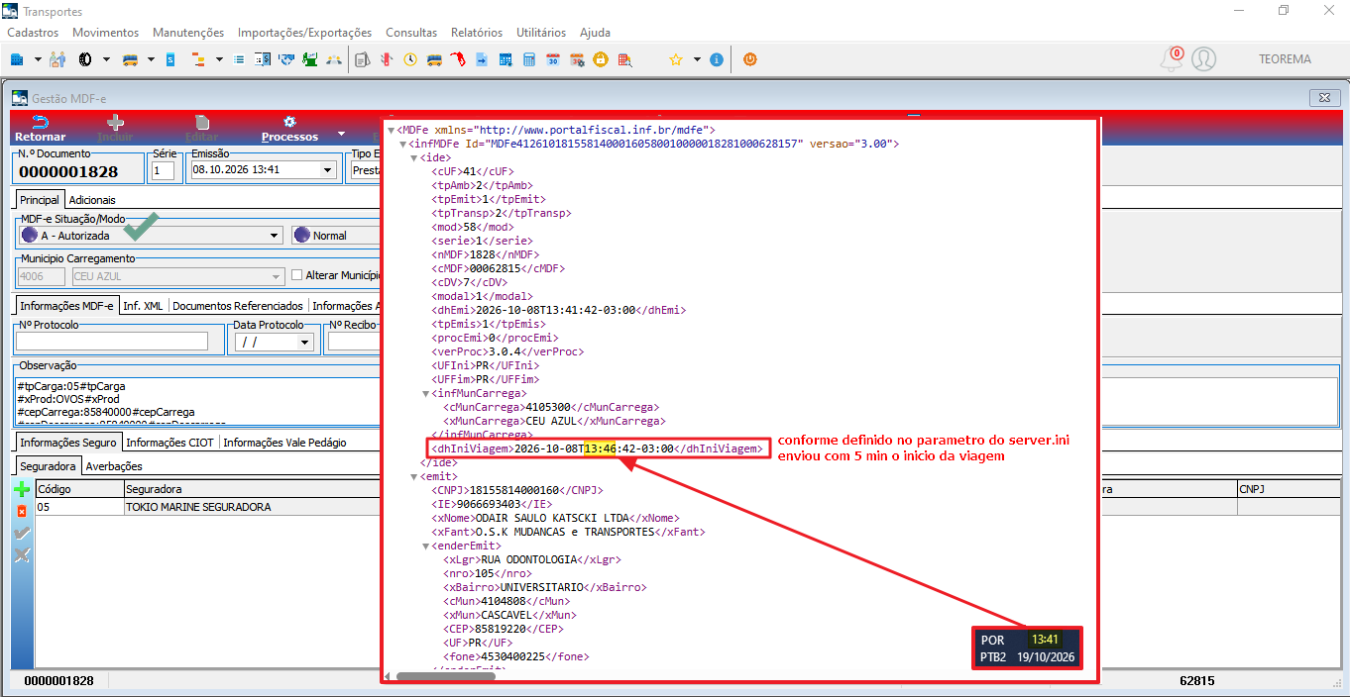Screen dimensions: 1350x697
Task: Expand dropdown arrow next to building icon
Action: (38, 59)
